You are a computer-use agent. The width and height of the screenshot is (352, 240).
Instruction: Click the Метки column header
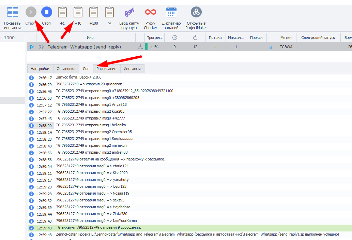[x=286, y=38]
